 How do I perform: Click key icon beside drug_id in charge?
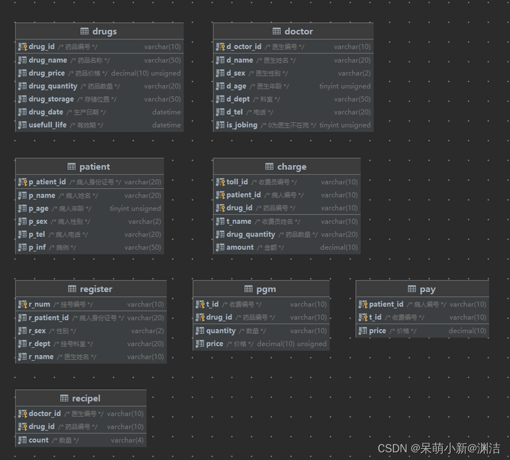[220, 208]
